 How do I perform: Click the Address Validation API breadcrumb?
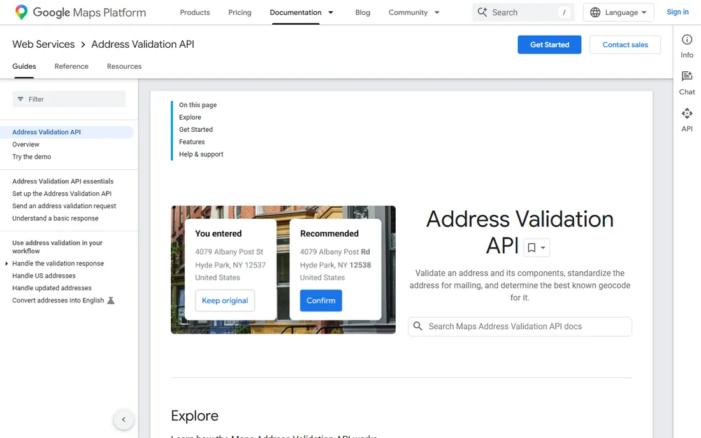pos(143,44)
